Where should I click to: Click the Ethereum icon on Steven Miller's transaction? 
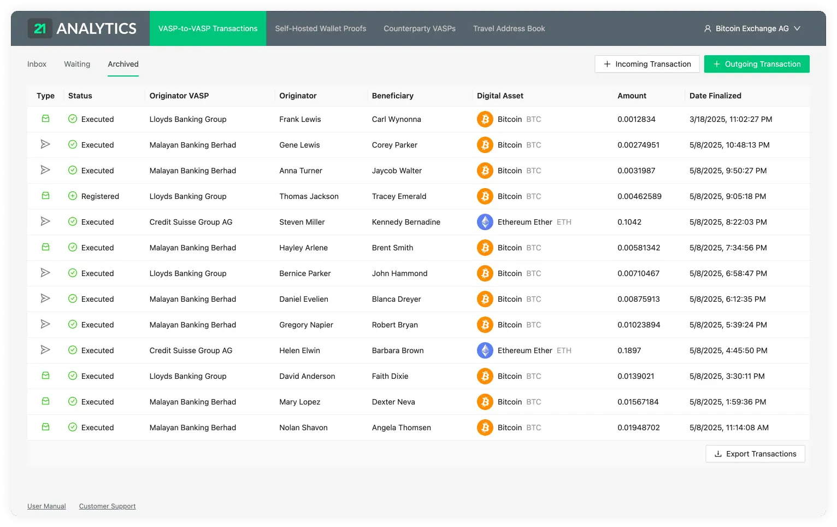(x=485, y=222)
